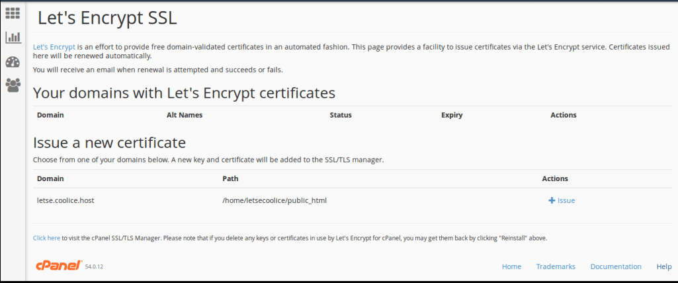
Task: Select the /home/letsecoolice/public_html path text
Action: coord(274,200)
